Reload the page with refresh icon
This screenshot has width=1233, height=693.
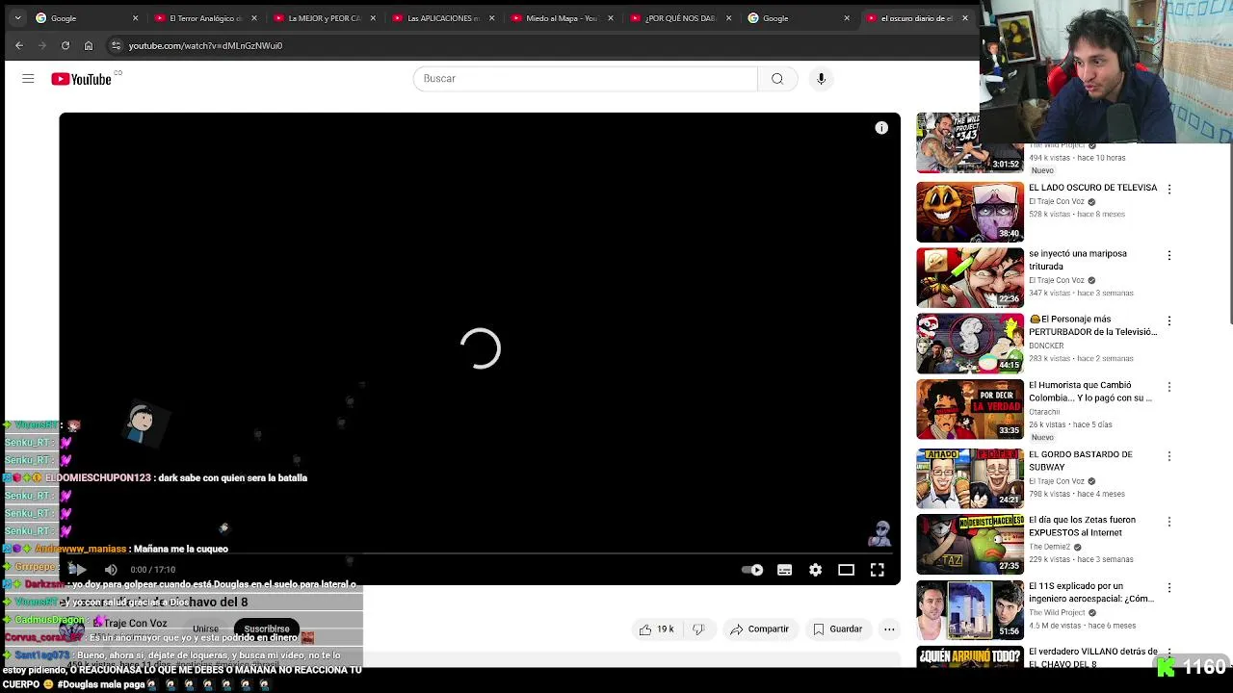66,45
